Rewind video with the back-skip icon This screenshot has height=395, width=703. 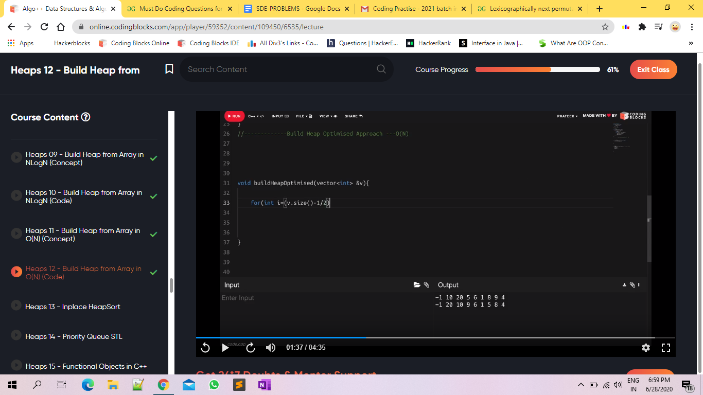pyautogui.click(x=205, y=348)
